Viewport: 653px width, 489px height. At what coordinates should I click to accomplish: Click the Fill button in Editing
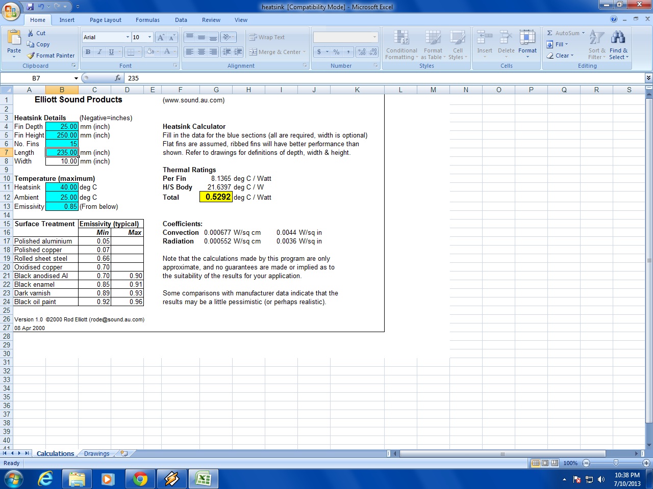558,44
